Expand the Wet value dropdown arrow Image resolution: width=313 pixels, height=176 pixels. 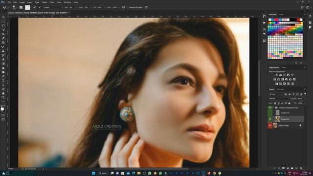(x=76, y=7)
